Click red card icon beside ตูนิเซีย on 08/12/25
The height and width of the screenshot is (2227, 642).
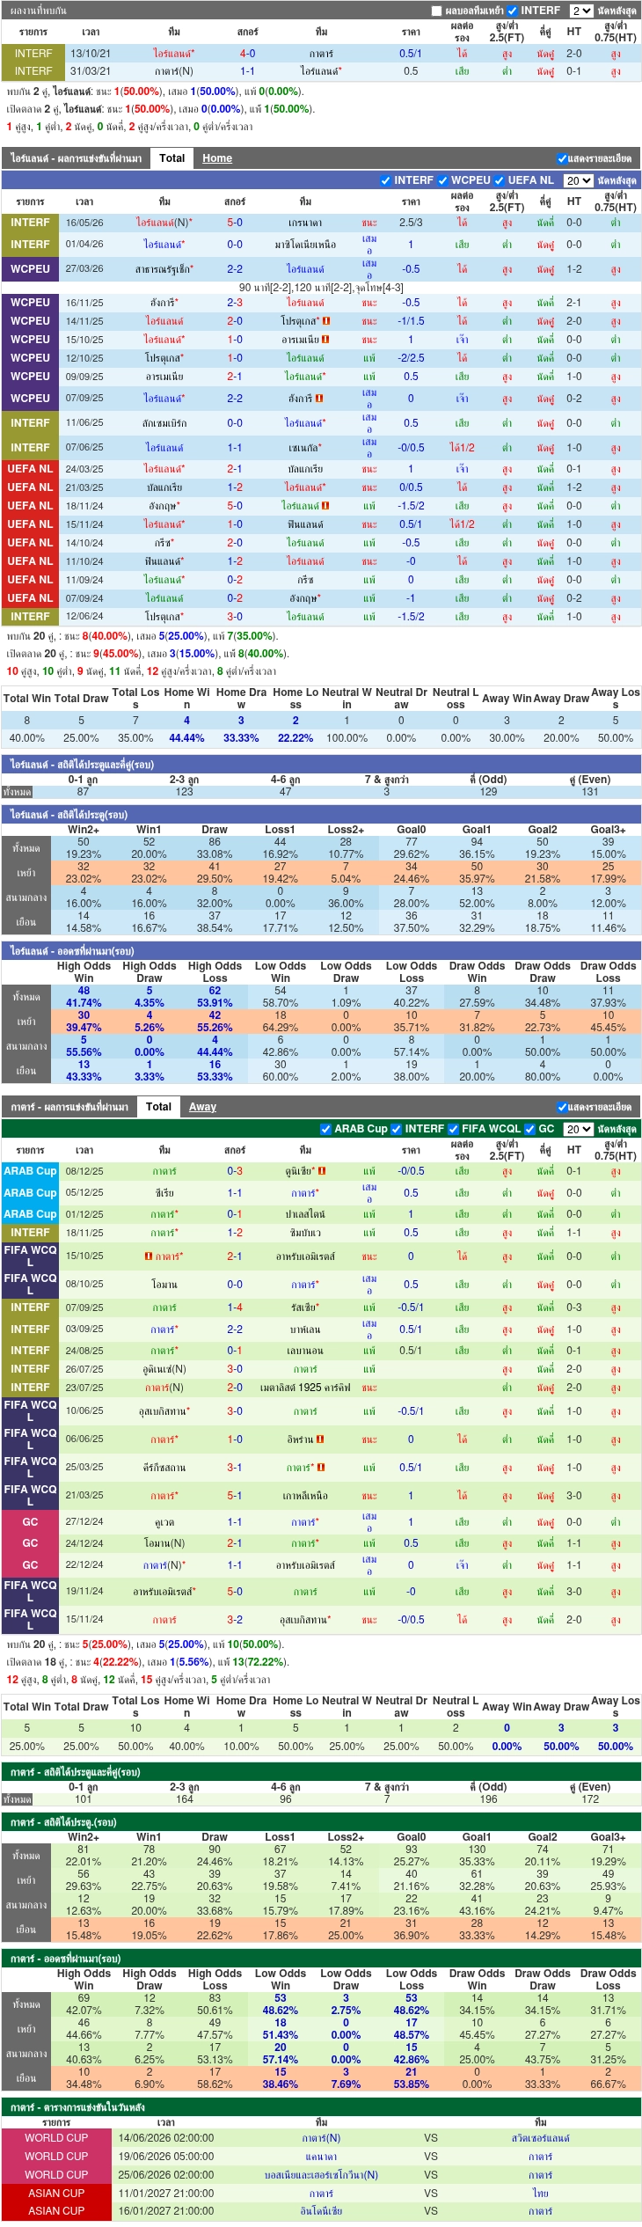(x=322, y=1171)
